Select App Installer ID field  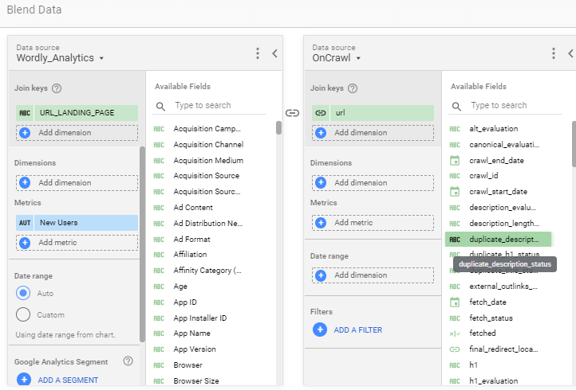[x=199, y=318]
